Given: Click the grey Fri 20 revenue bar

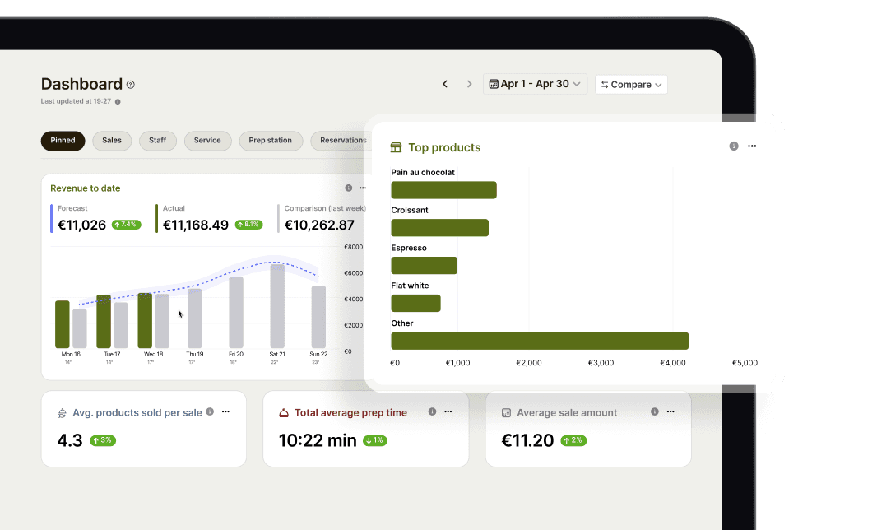Looking at the screenshot, I should coord(236,312).
